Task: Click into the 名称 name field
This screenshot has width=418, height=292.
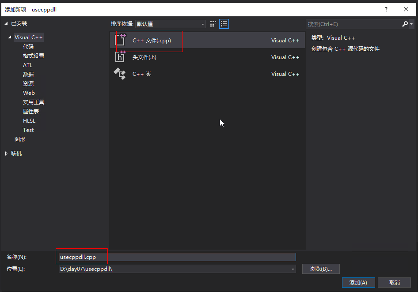Action: [177, 257]
